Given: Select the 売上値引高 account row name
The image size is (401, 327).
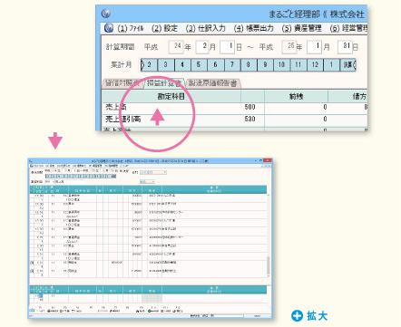Looking at the screenshot, I should (123, 119).
